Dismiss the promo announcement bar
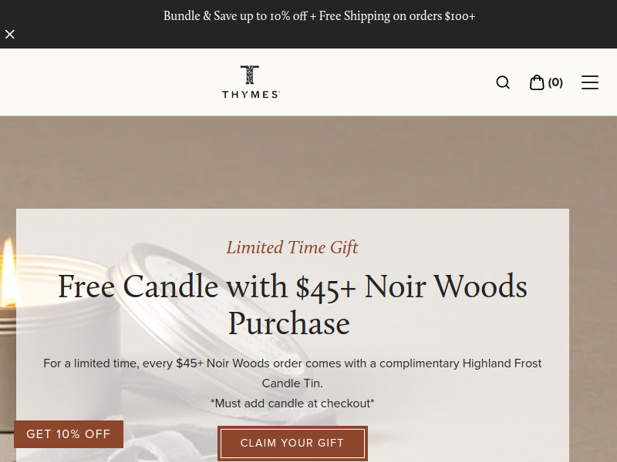Image resolution: width=617 pixels, height=462 pixels. [x=10, y=35]
